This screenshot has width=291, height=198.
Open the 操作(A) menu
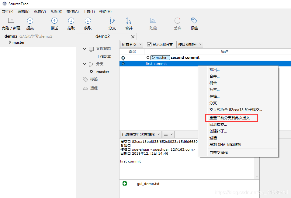pyautogui.click(x=73, y=12)
